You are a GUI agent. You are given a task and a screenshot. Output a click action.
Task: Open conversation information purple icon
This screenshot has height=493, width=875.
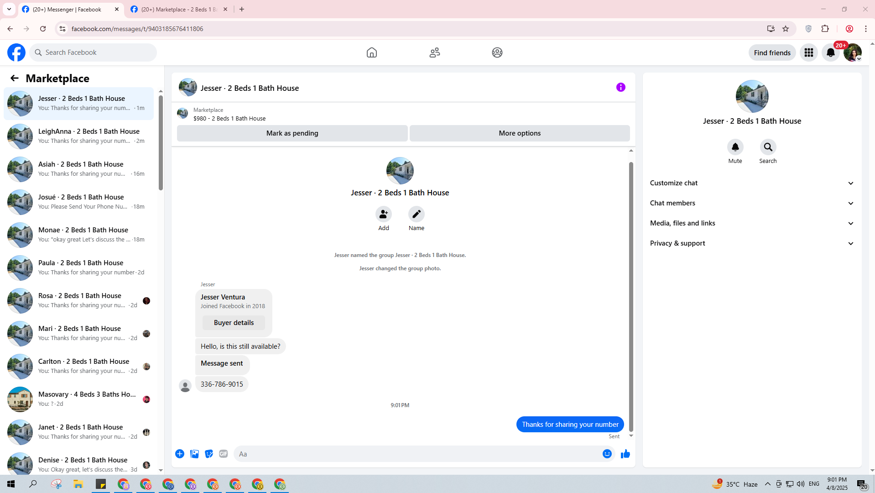click(x=620, y=87)
